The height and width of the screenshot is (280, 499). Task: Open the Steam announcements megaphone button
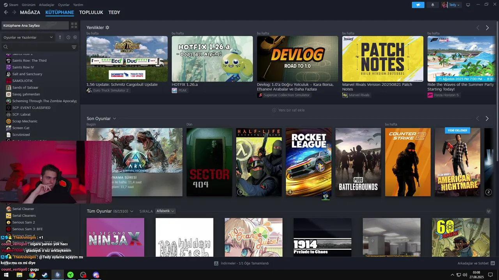click(x=418, y=5)
